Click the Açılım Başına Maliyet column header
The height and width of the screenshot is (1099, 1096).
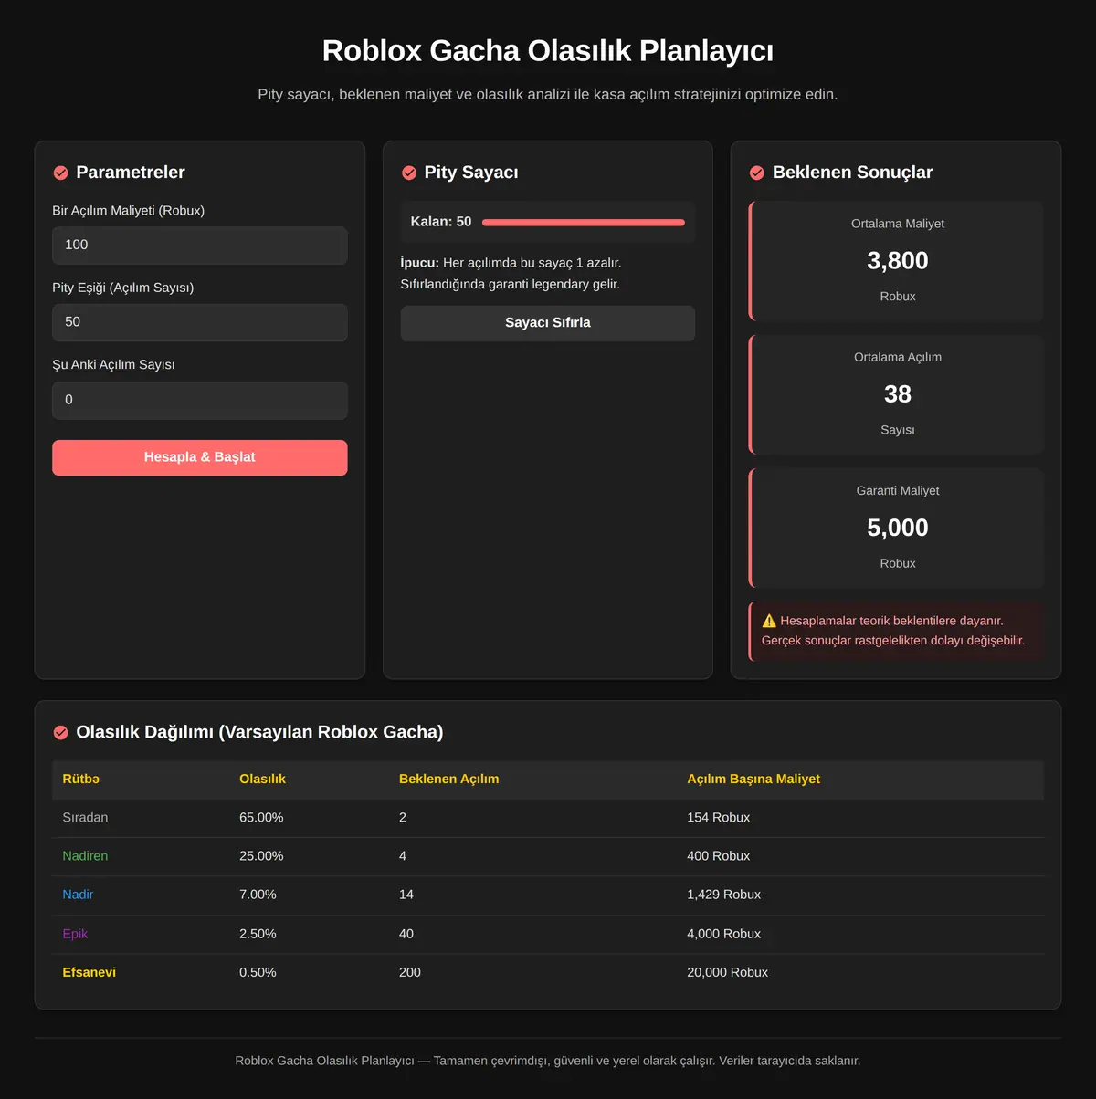click(x=753, y=780)
